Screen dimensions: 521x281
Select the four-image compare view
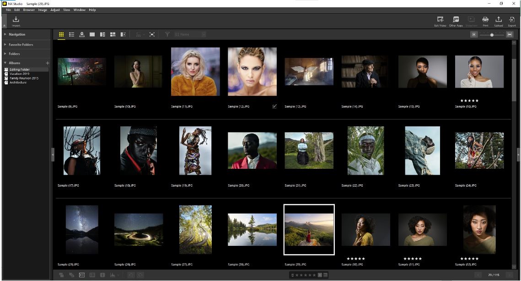coord(113,35)
